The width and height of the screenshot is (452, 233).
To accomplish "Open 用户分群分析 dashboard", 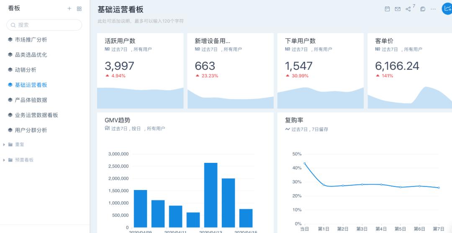I will (x=31, y=130).
